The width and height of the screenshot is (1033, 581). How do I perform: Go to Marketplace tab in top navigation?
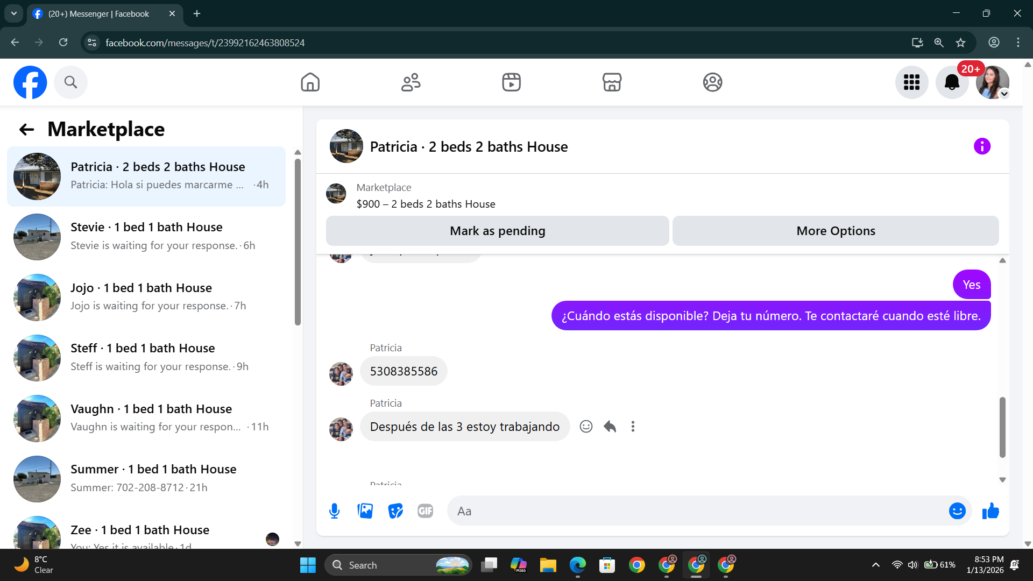[x=612, y=82]
